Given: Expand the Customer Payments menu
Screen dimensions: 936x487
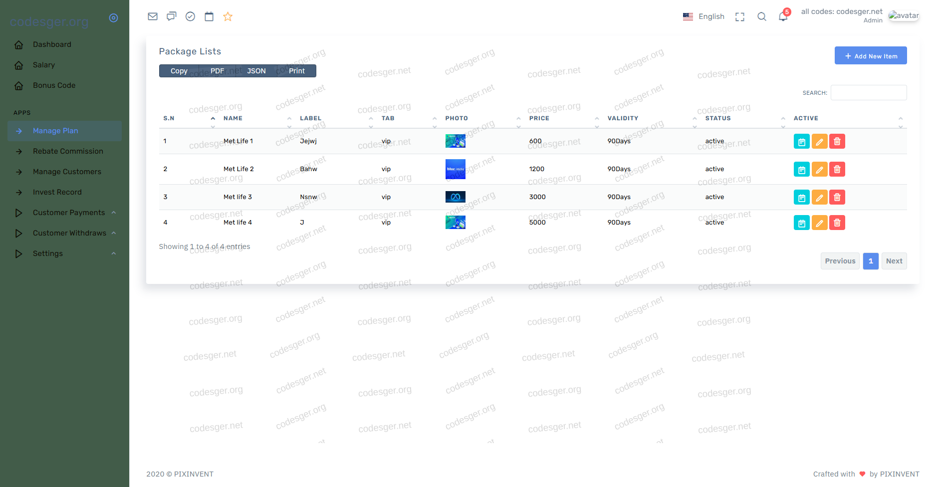Looking at the screenshot, I should [x=69, y=213].
